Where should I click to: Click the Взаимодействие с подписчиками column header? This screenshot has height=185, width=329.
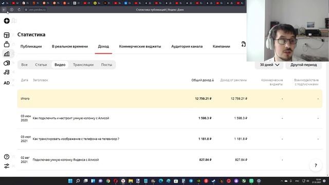coord(306,82)
